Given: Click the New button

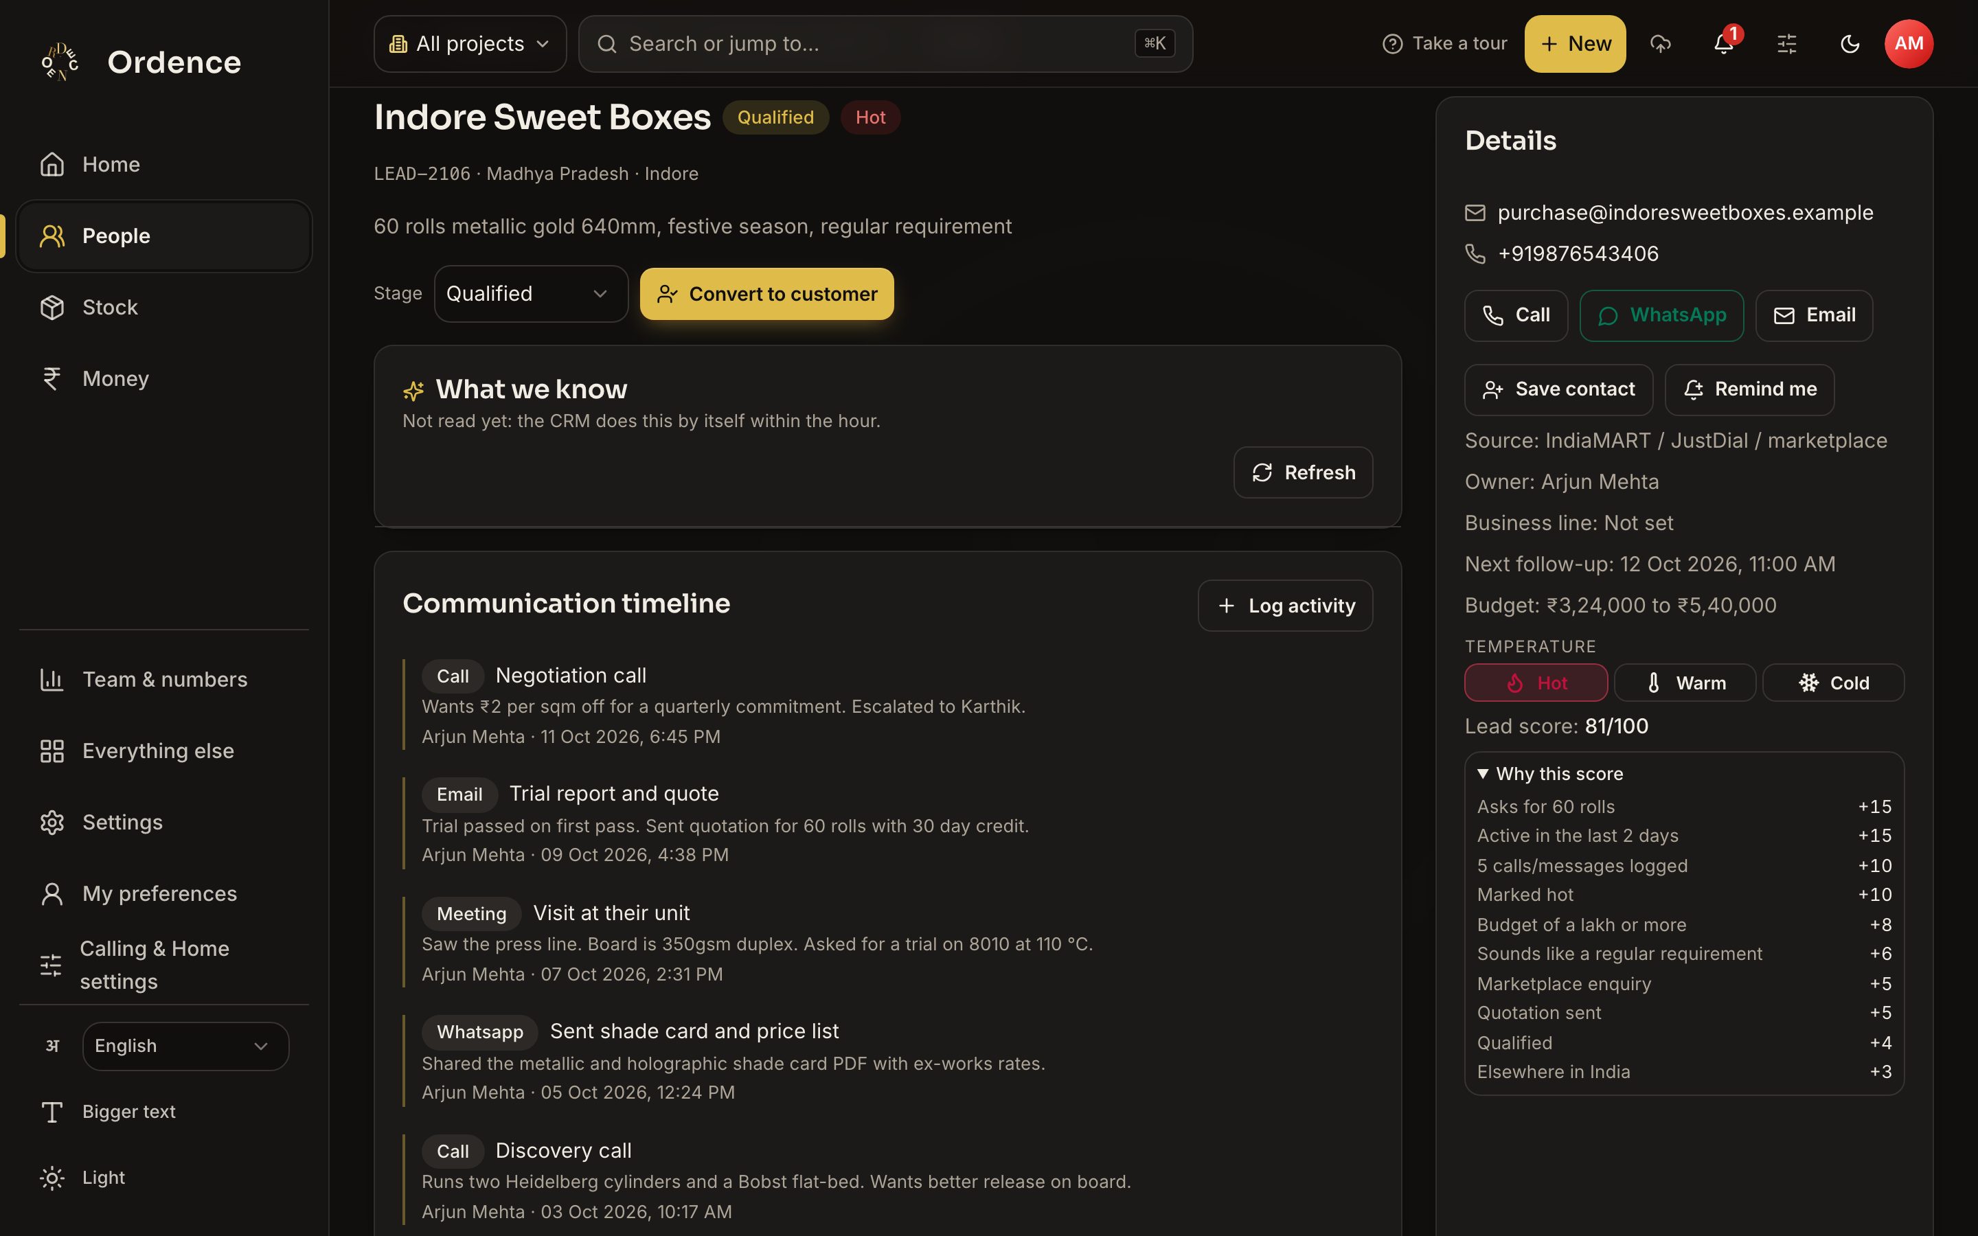Looking at the screenshot, I should pos(1575,43).
